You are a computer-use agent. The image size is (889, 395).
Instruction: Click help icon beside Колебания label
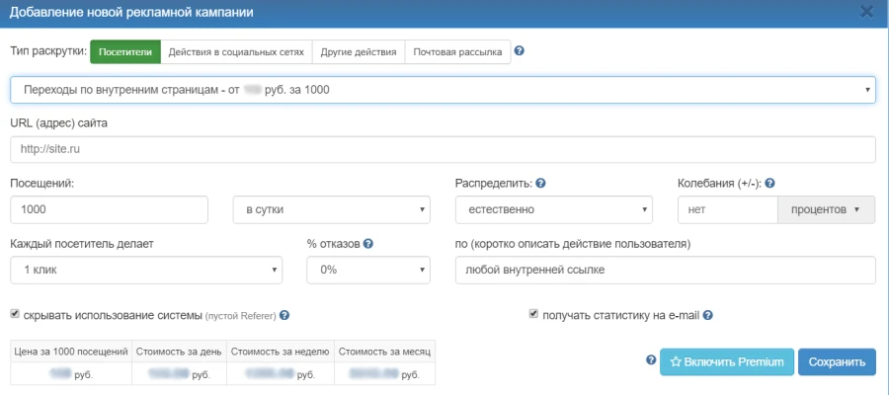click(769, 183)
